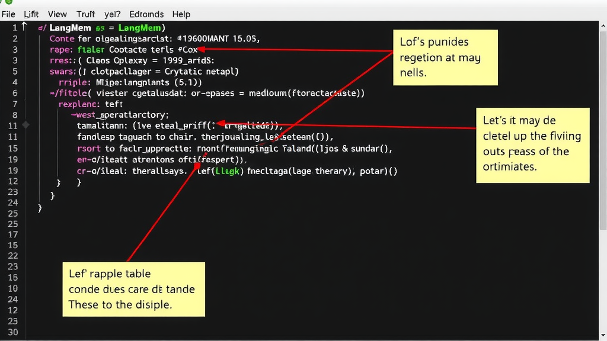Click the upward cursor arrow in the line 1 gutter
Image resolution: width=607 pixels, height=341 pixels.
pyautogui.click(x=24, y=25)
